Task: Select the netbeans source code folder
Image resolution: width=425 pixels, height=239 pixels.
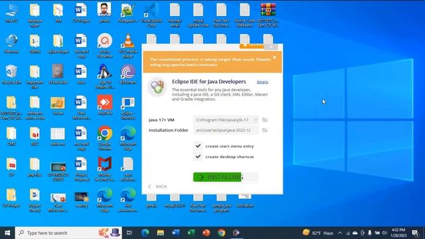Action: (35, 108)
